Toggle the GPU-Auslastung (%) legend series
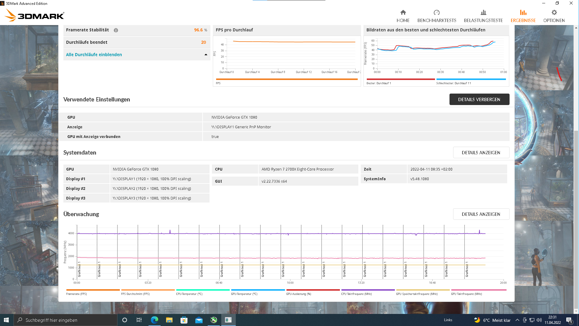The width and height of the screenshot is (579, 326). point(313,292)
